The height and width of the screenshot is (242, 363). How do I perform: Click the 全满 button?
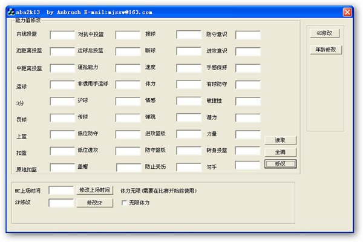pyautogui.click(x=280, y=152)
